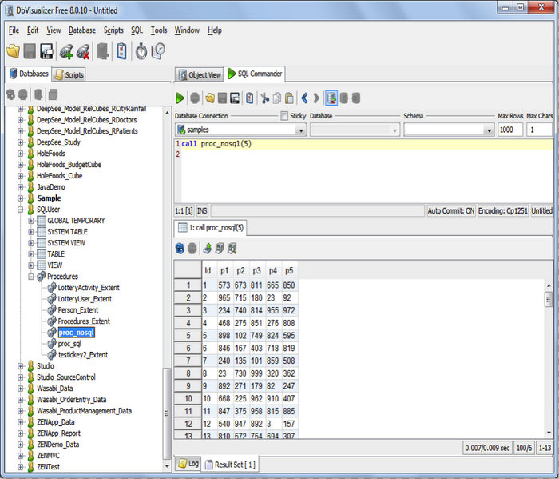This screenshot has height=479, width=559.
Task: Click the clipboard properties icon in main toolbar
Action: (x=121, y=51)
